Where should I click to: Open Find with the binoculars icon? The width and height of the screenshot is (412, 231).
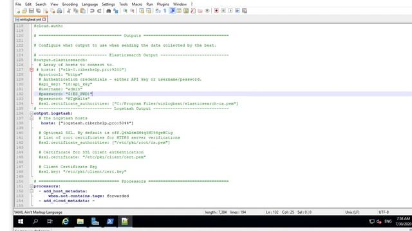point(109,11)
